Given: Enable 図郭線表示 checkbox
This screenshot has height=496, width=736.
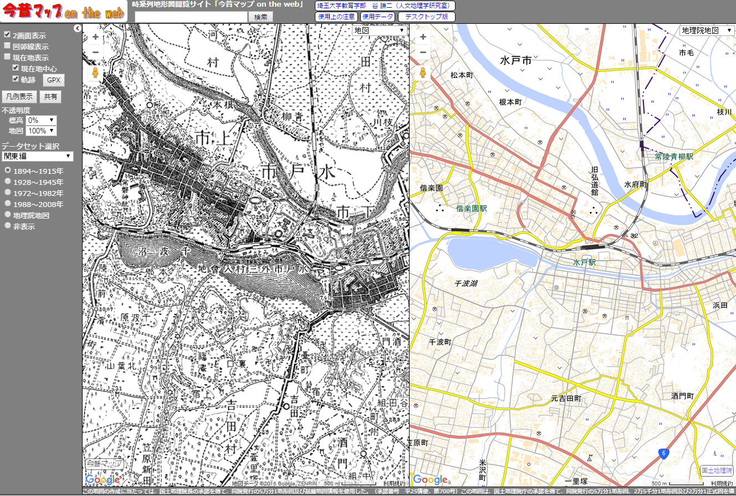Looking at the screenshot, I should pyautogui.click(x=7, y=46).
